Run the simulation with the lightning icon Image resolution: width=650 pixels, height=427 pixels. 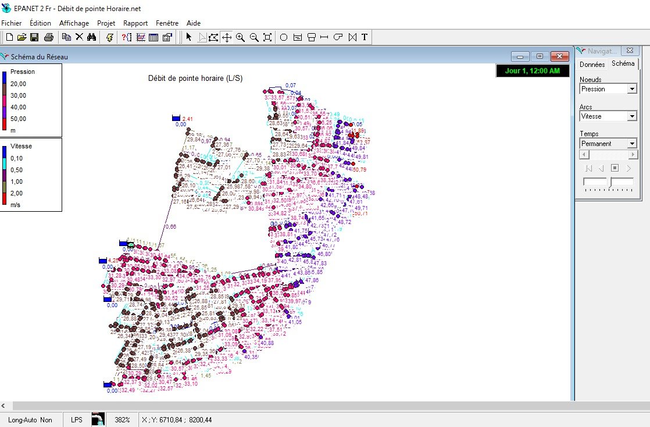pos(109,37)
